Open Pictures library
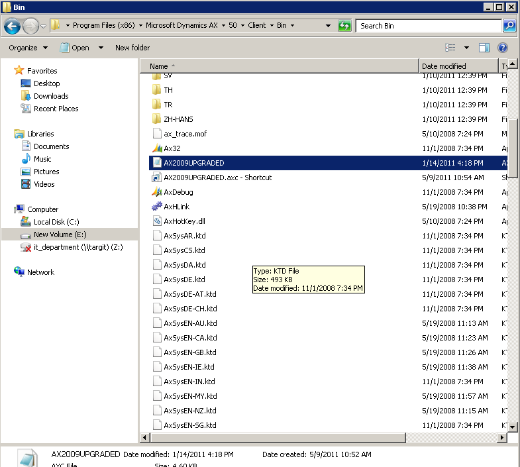 pyautogui.click(x=46, y=172)
